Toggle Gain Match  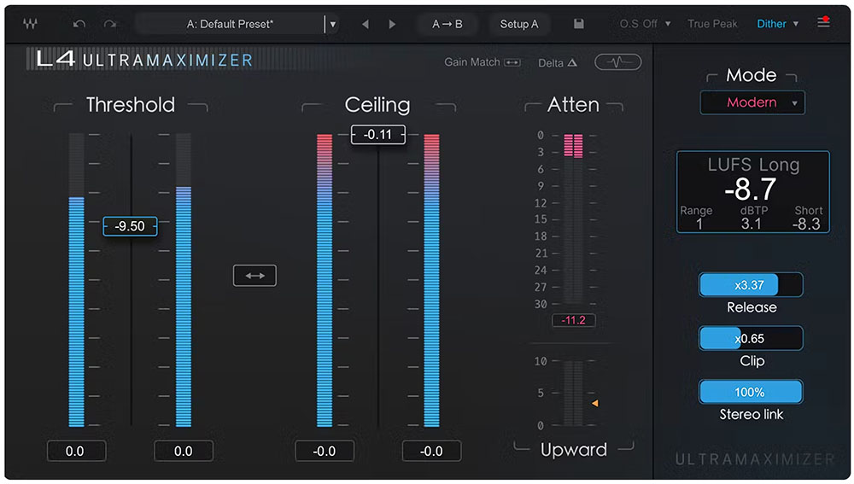482,62
